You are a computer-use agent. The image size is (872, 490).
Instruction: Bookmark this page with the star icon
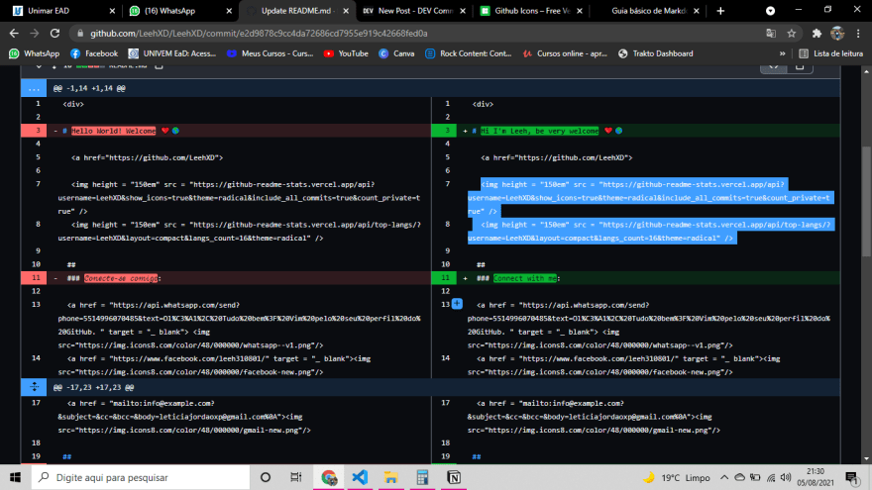(792, 34)
